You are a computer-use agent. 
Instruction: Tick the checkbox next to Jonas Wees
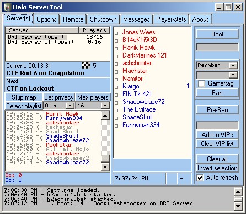coord(116,33)
